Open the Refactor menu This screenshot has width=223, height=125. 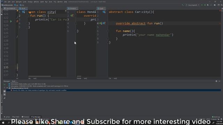pos(36,2)
